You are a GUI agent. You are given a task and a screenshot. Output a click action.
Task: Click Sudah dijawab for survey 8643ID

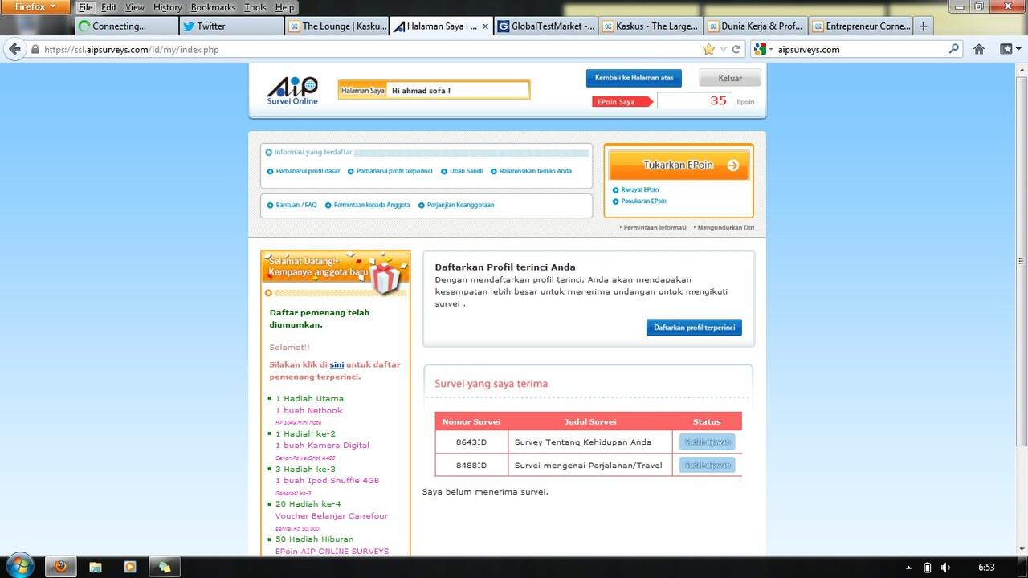coord(707,442)
